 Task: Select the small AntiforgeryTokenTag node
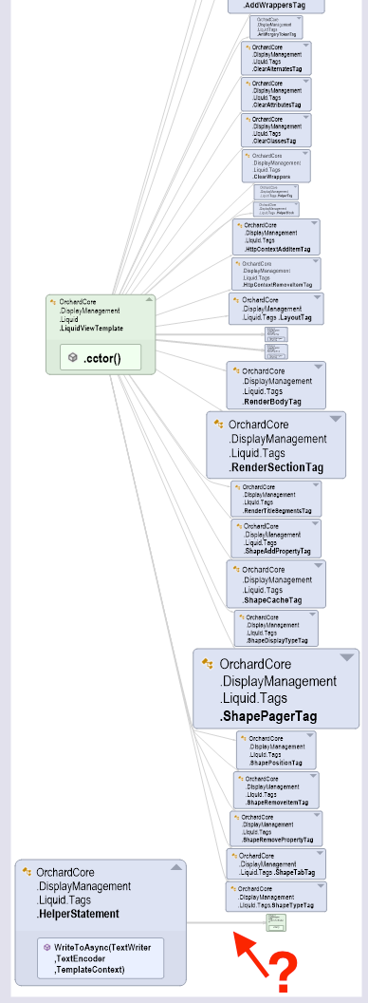[277, 27]
